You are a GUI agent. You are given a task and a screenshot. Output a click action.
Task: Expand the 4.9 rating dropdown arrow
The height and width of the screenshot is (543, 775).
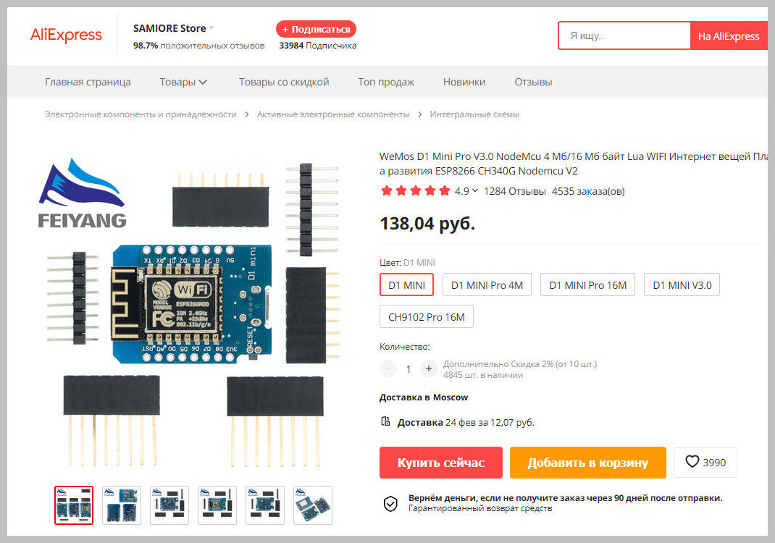475,190
